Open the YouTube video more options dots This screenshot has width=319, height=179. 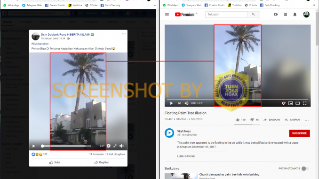[x=307, y=120]
